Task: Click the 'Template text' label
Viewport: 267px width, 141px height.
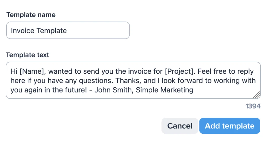Action: click(x=27, y=55)
